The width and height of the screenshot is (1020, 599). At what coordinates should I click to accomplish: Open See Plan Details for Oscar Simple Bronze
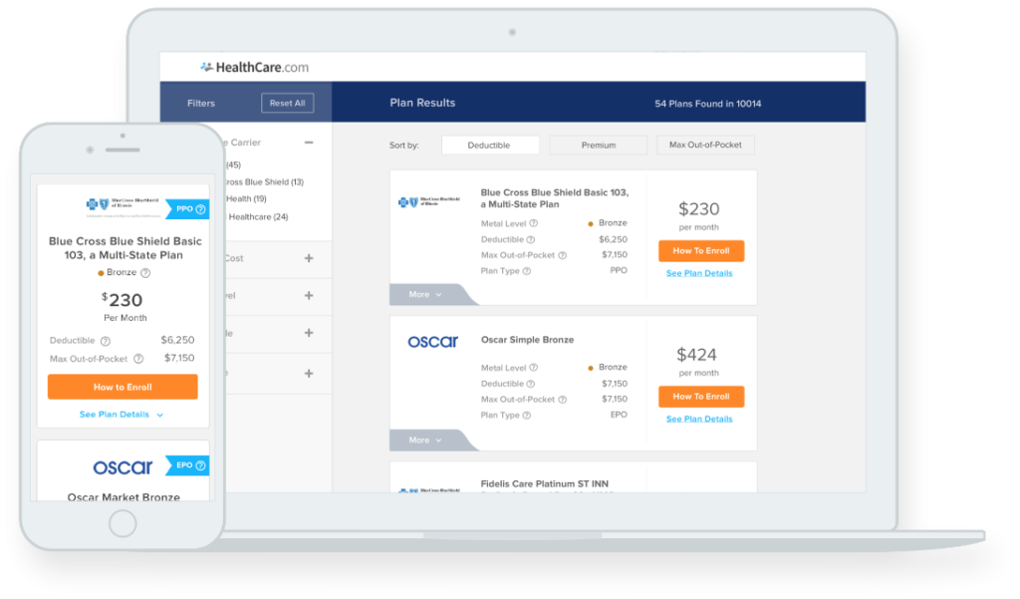pos(699,420)
